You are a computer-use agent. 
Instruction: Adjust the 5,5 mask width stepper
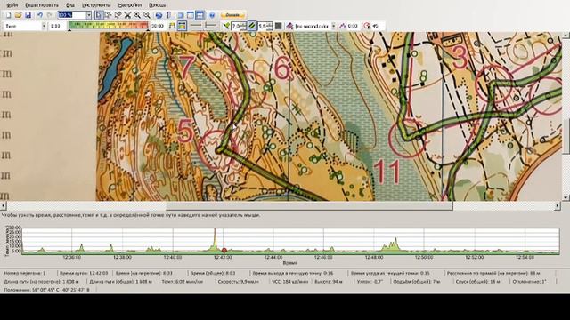coord(265,26)
